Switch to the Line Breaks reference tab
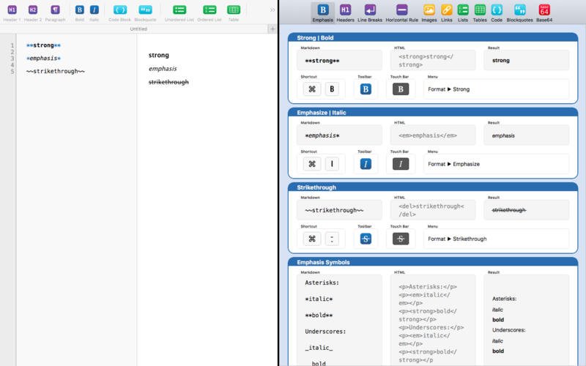Image resolution: width=586 pixels, height=366 pixels. coord(370,10)
